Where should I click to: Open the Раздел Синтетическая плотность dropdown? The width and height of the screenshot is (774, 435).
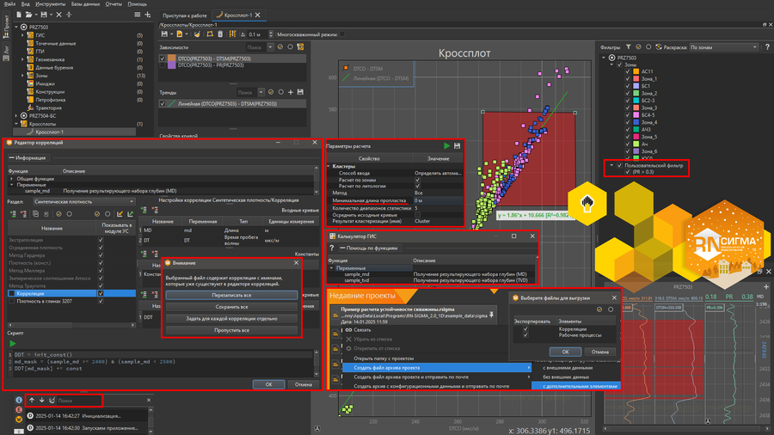[86, 201]
